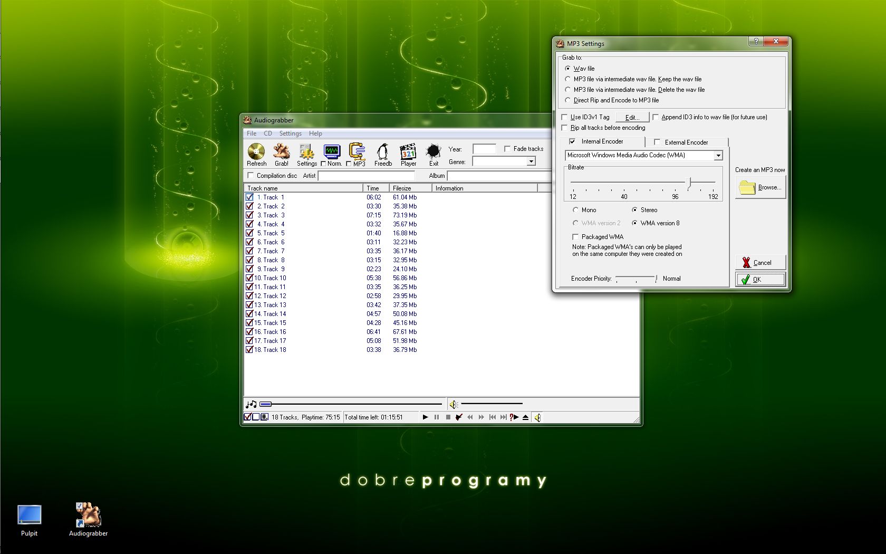Image resolution: width=886 pixels, height=554 pixels.
Task: Click the uncheck-all tracks icon in the status bar
Action: coord(256,417)
